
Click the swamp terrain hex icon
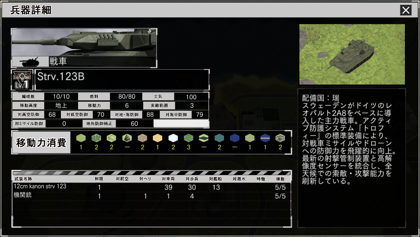tap(188, 138)
